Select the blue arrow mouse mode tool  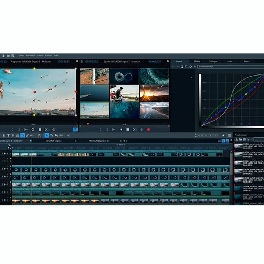point(47,135)
